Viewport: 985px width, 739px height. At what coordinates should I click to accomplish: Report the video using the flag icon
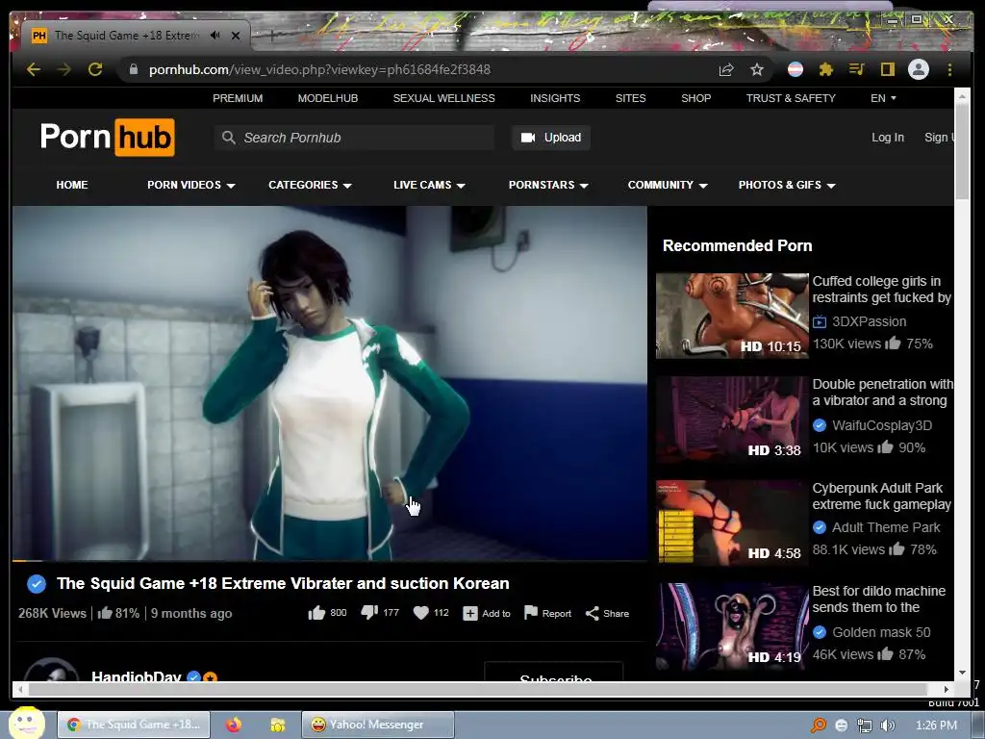pyautogui.click(x=531, y=613)
